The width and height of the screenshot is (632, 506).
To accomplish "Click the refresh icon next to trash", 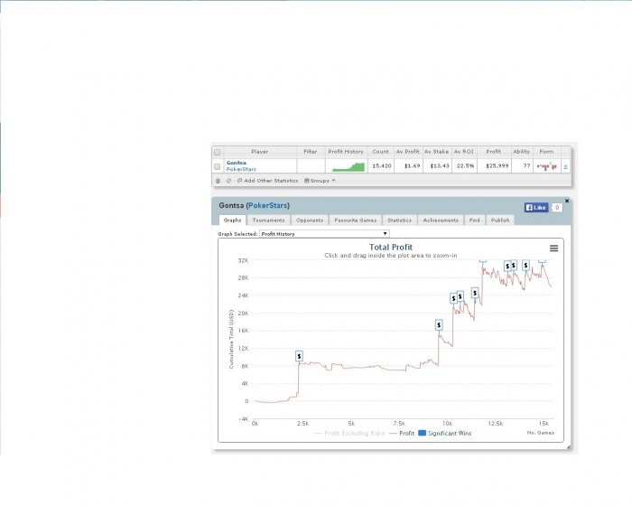I will tap(228, 181).
